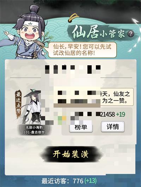Open the 榜单 leaderboard button
The image size is (141, 187).
(81, 127)
